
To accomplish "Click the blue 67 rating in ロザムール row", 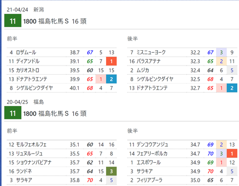I will coord(90,52).
